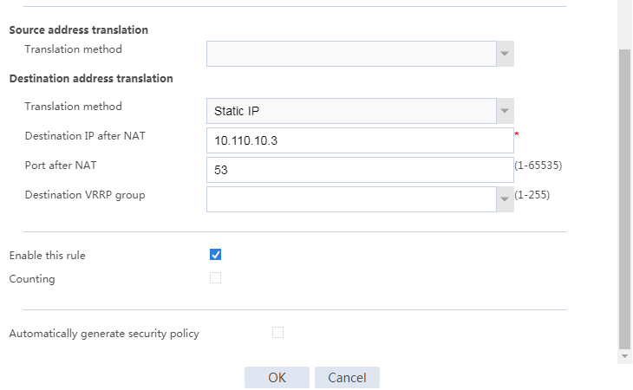633x390 pixels.
Task: Expand the Static IP dropdown arrow
Action: (505, 111)
